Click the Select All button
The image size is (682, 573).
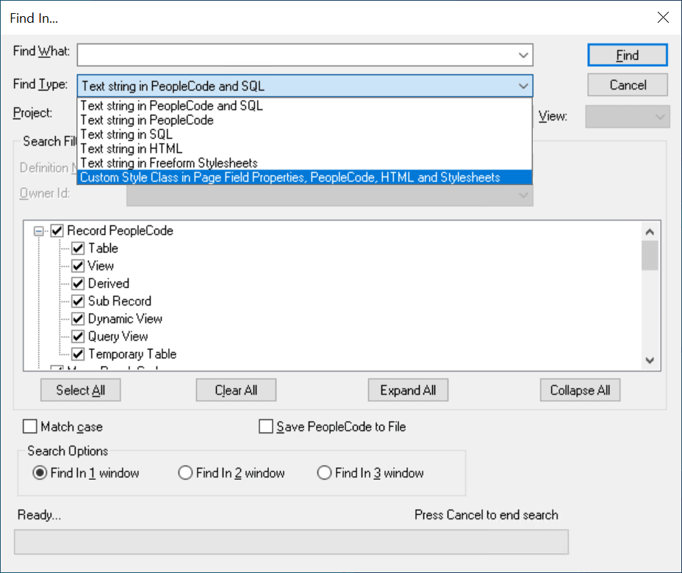[x=80, y=390]
